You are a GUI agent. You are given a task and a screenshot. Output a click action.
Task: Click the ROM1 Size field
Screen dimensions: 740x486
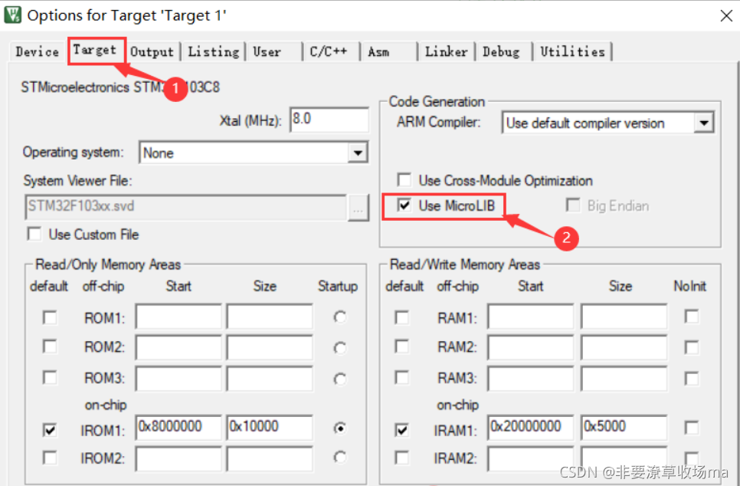click(x=270, y=317)
